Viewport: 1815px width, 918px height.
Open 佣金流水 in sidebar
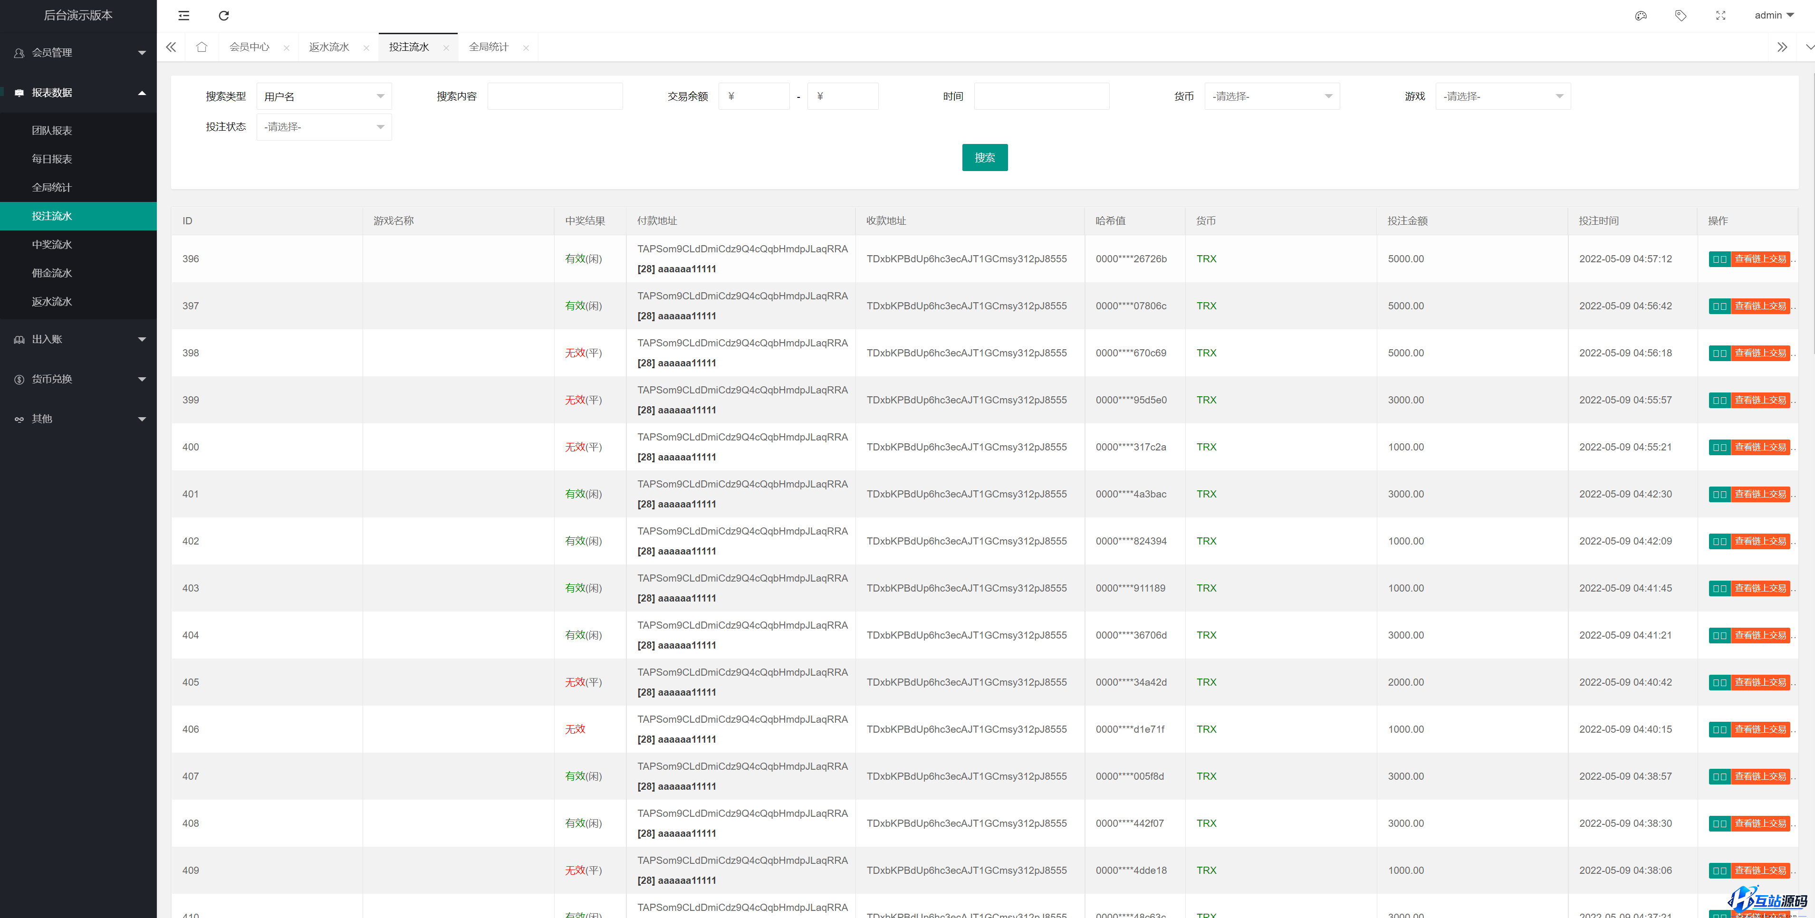(78, 273)
